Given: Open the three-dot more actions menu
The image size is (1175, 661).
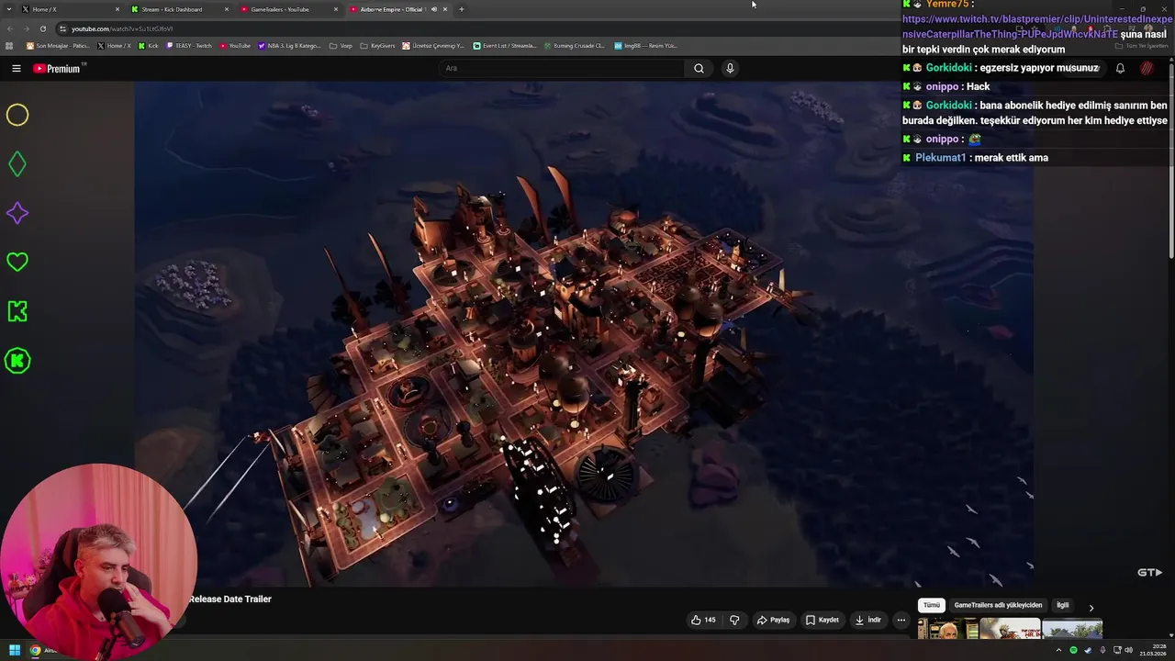Looking at the screenshot, I should (901, 620).
